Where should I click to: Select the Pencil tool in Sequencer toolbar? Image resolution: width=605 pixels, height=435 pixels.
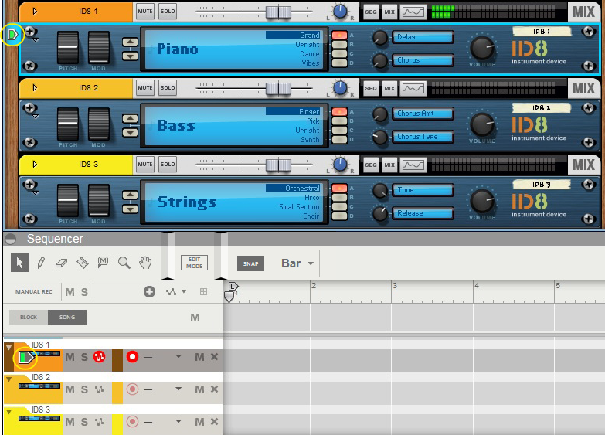pos(41,263)
